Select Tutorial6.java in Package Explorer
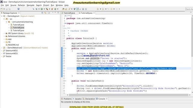 18,25
